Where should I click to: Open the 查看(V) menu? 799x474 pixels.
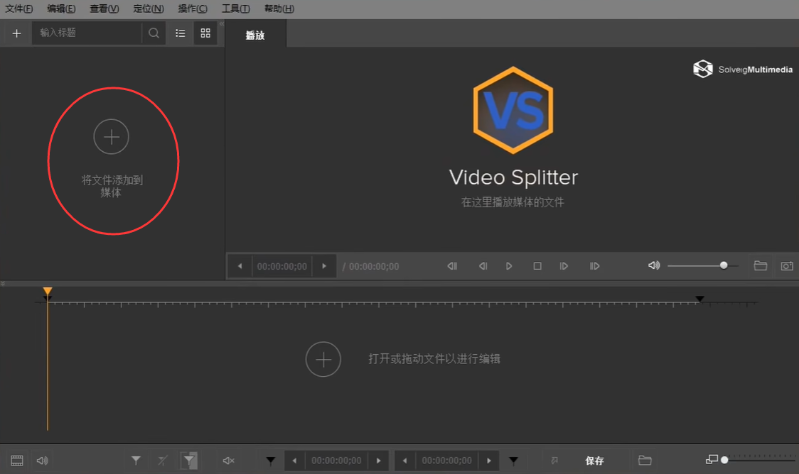104,9
